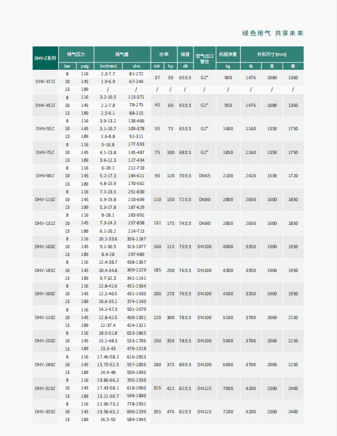Click the hp unit subheader
Screen dimensions: 337x436
[x=171, y=66]
